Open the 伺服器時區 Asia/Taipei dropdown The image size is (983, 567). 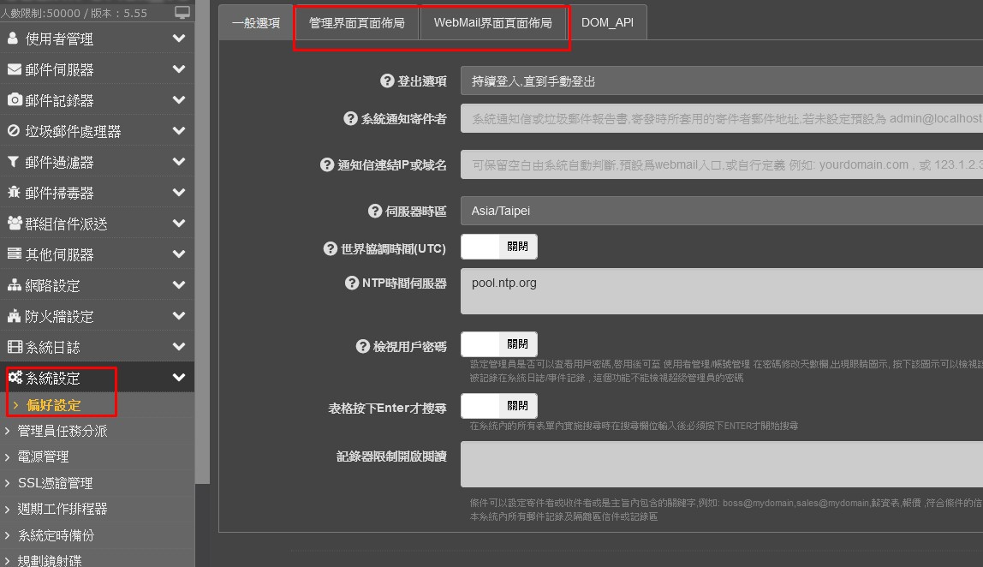(x=721, y=211)
